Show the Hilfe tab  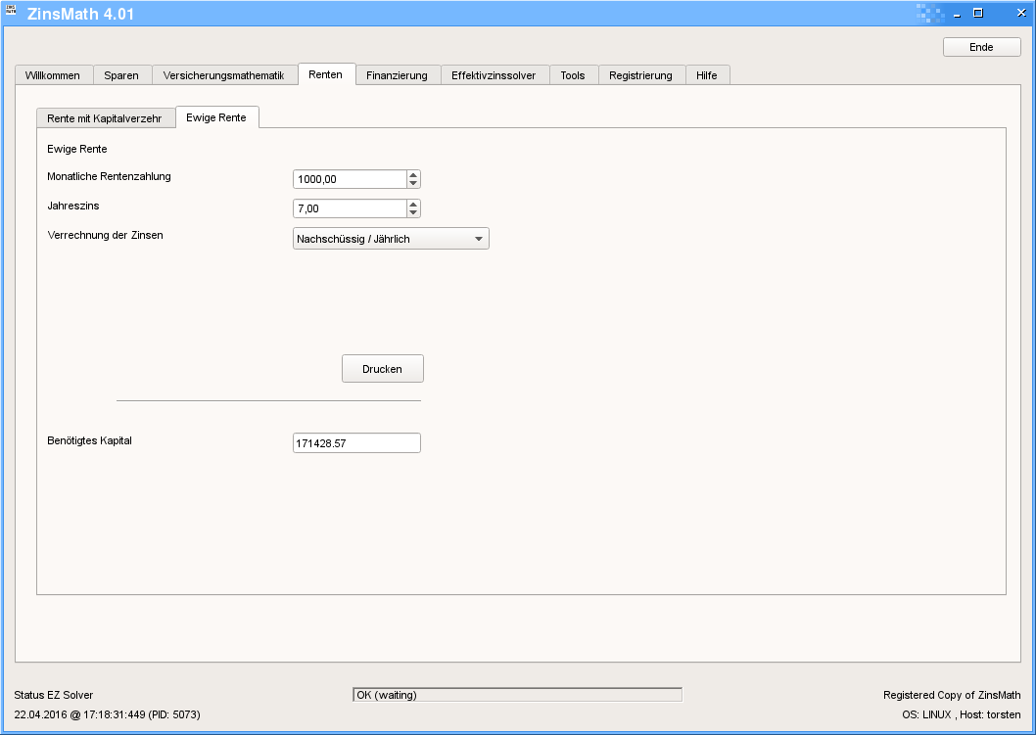[x=707, y=75]
